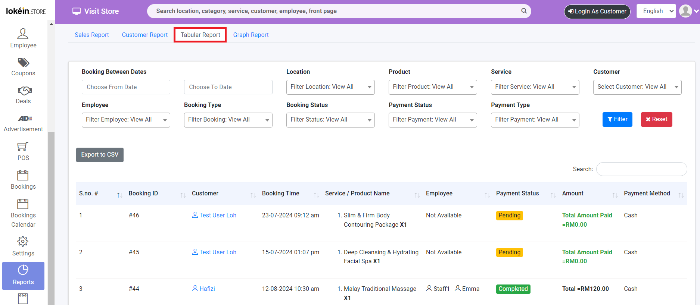Sort by Payment Status column arrows

coord(553,195)
